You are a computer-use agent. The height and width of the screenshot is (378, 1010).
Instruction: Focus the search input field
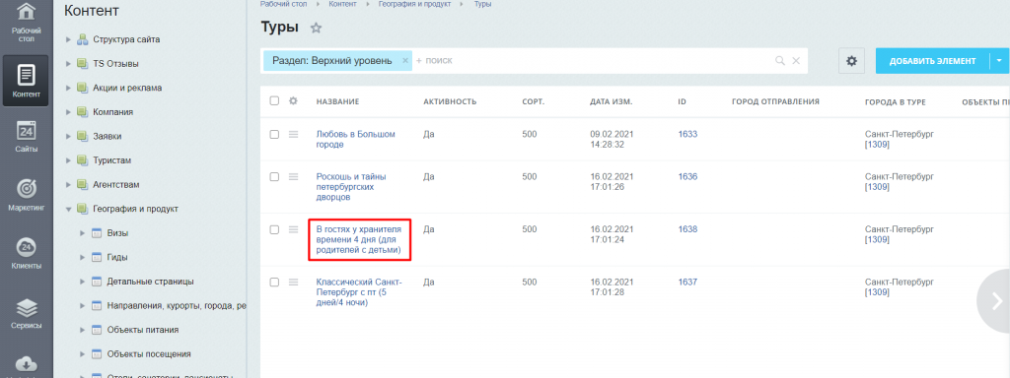coord(593,60)
